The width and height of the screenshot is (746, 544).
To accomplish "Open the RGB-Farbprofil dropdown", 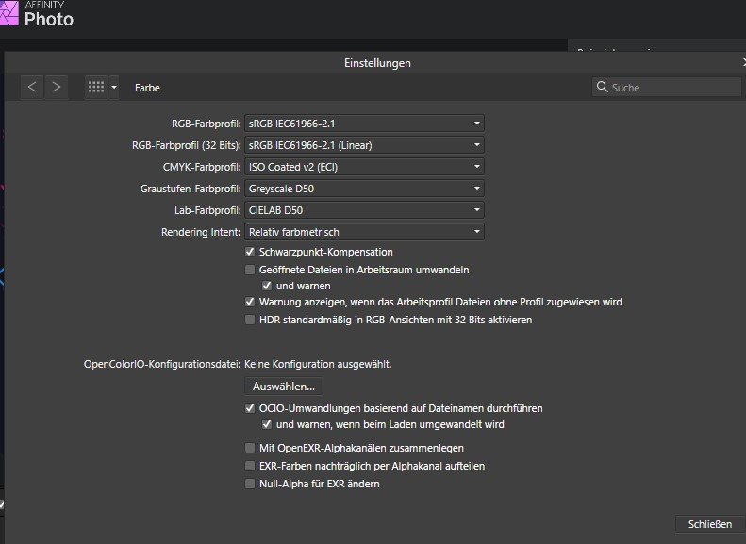I will tap(364, 123).
